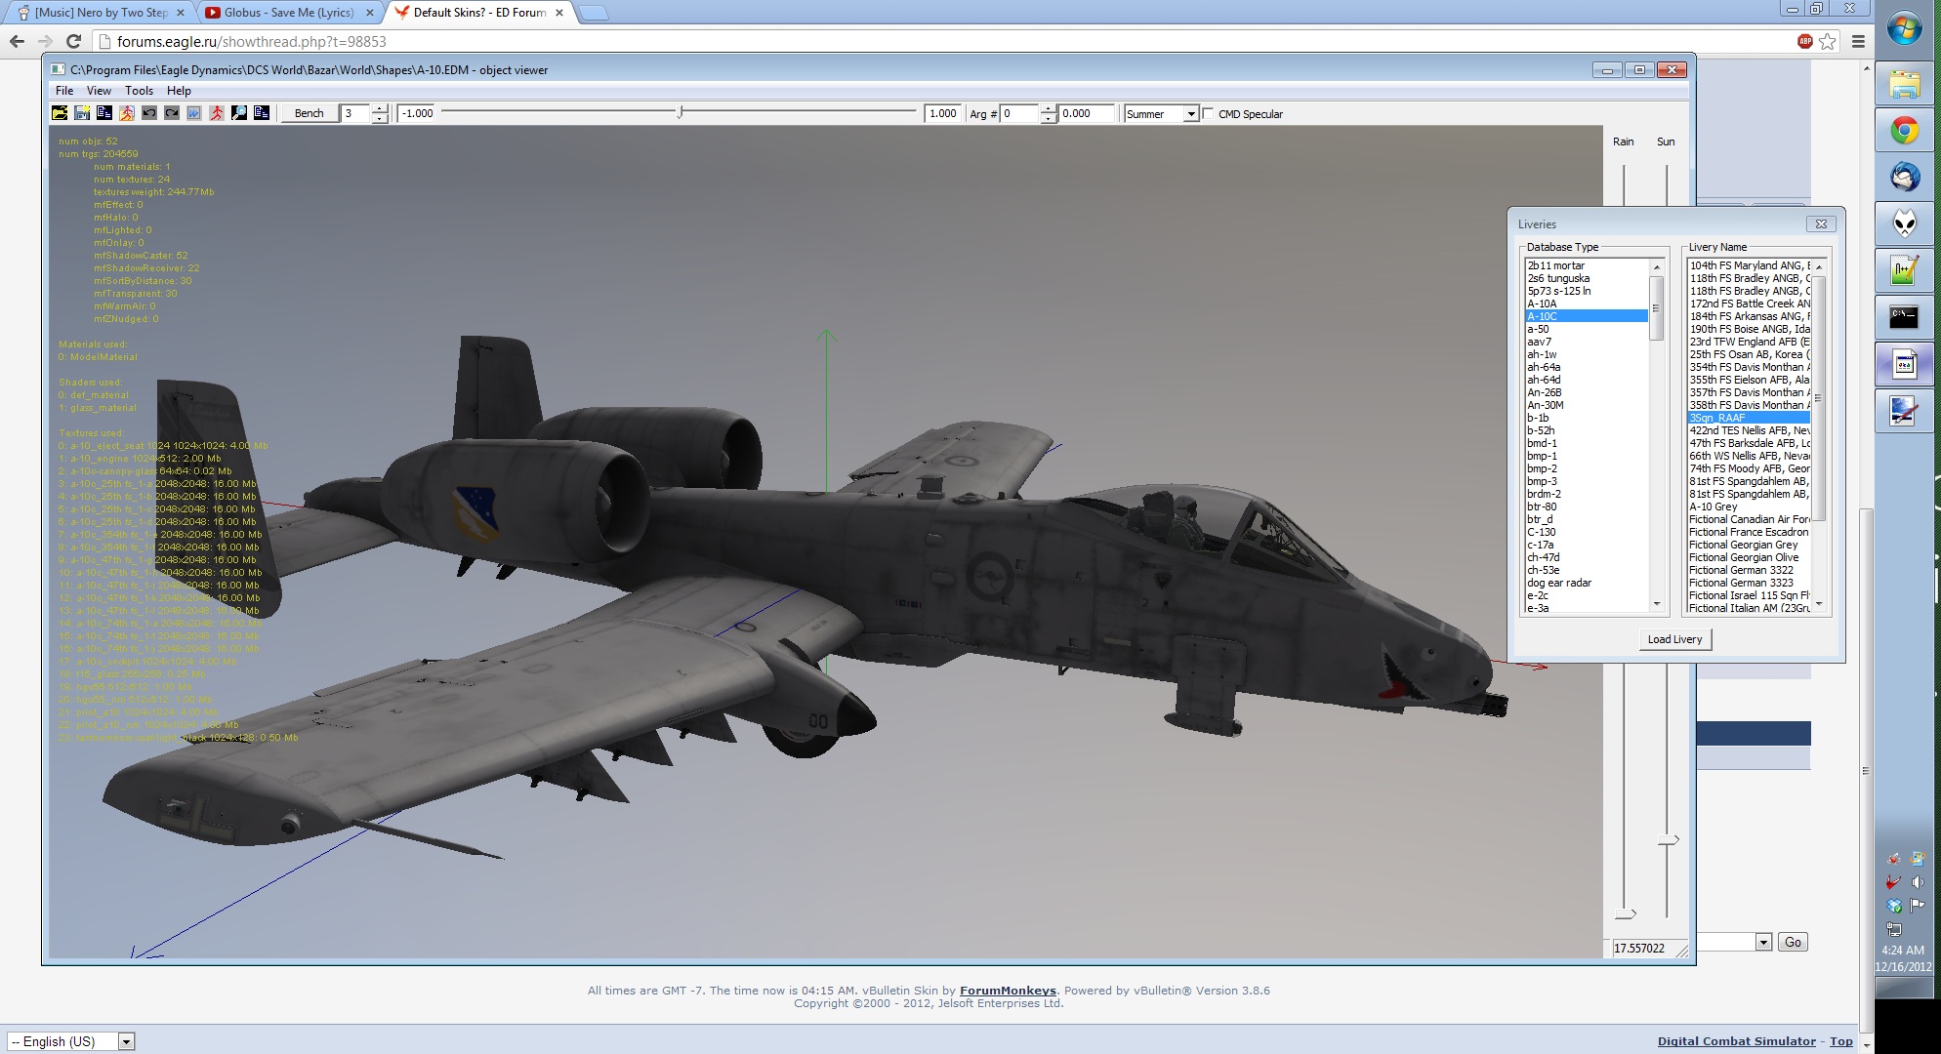Viewport: 1941px width, 1054px height.
Task: Click the Rain slider handle
Action: 1625,913
